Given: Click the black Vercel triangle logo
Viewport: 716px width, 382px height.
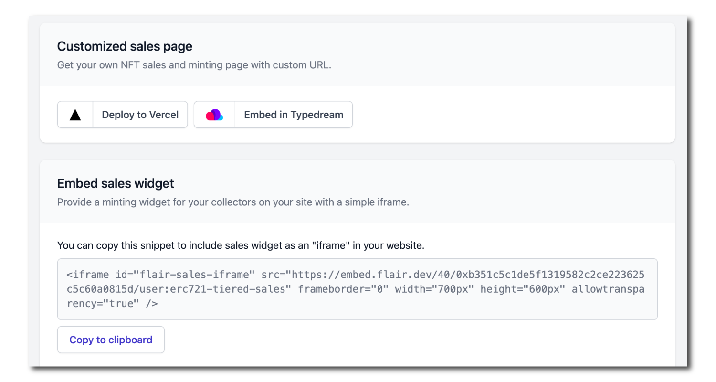Looking at the screenshot, I should click(75, 115).
